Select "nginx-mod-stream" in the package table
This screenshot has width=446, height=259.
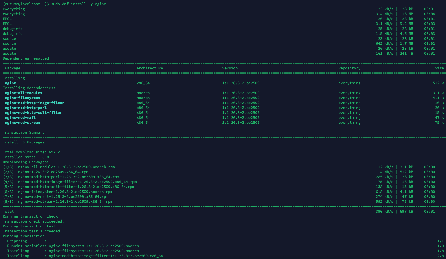point(22,123)
